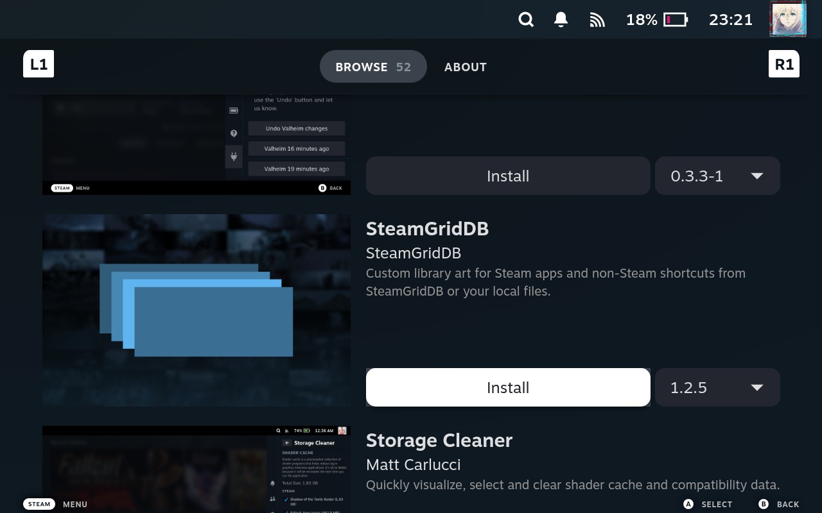Click the A Select footer button
Viewport: 822px width, 513px height.
pos(708,504)
